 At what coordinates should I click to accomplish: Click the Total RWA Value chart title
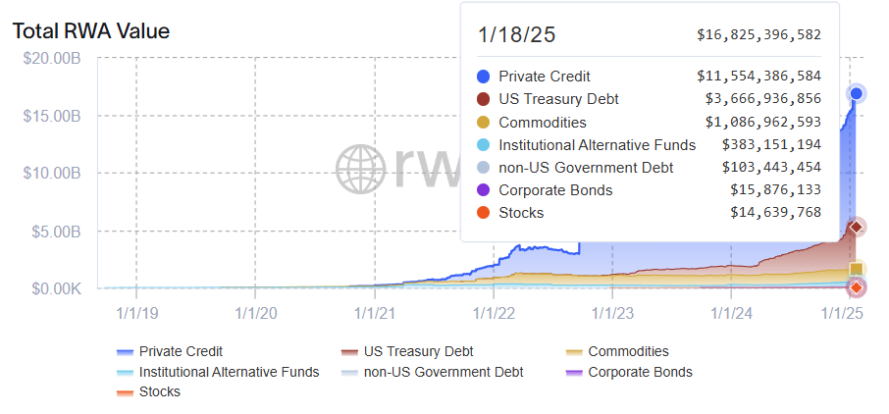(x=91, y=31)
